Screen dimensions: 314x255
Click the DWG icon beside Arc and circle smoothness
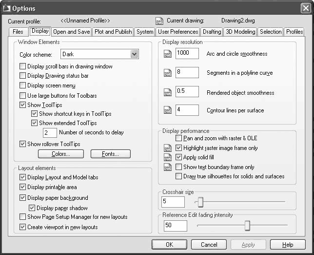coord(168,54)
